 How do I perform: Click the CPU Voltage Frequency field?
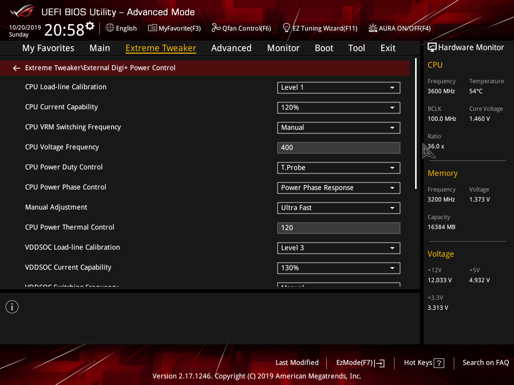pyautogui.click(x=339, y=148)
